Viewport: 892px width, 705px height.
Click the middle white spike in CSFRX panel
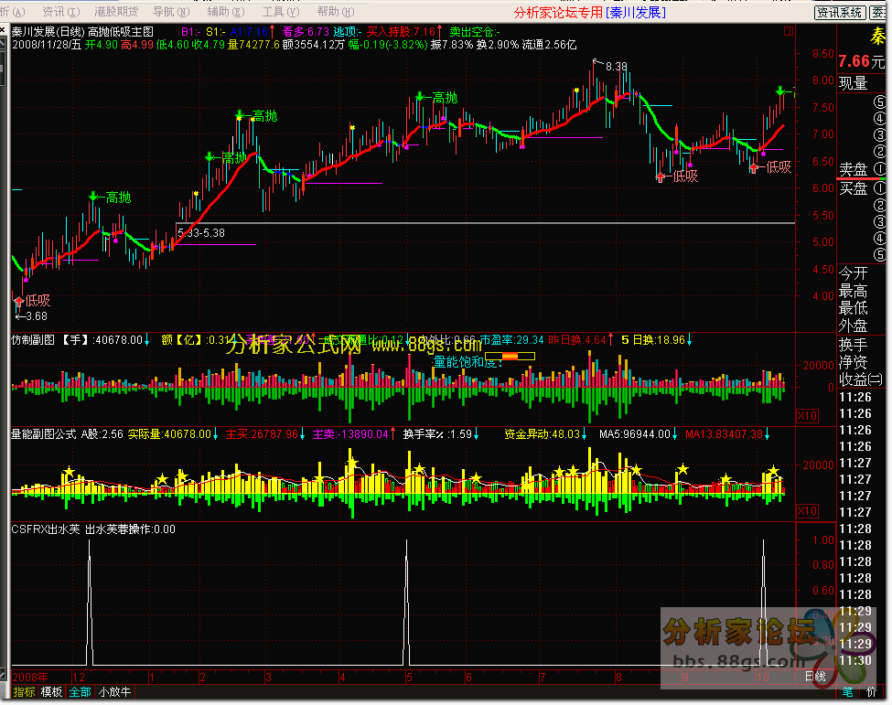[406, 602]
